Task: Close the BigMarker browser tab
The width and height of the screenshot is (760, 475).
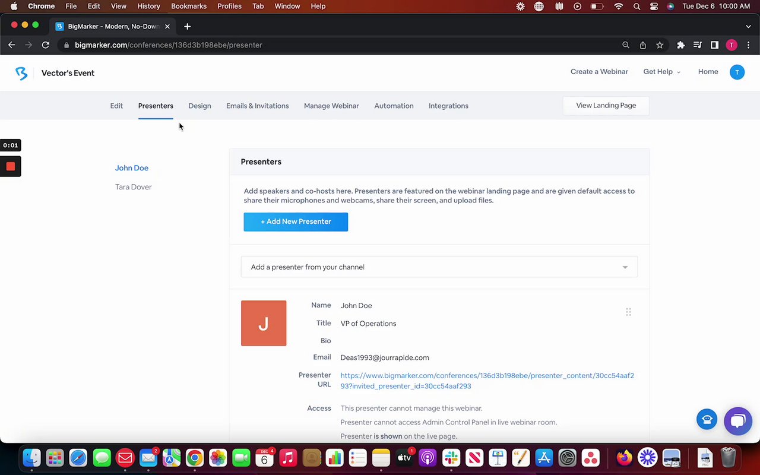Action: click(167, 26)
